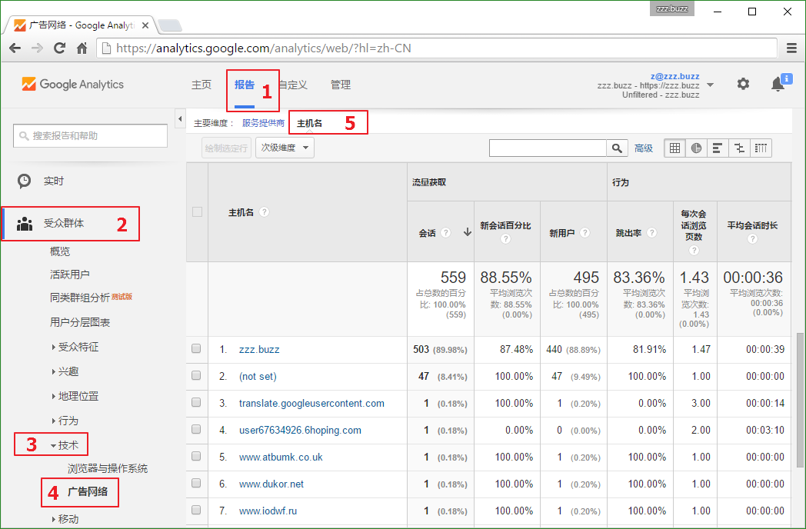
Task: Click help icon under 平均会话时长
Action: 752,239
